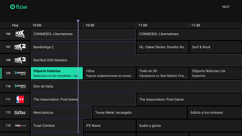242x136 pixels.
Task: Click channel number 111
Action: pyautogui.click(x=8, y=99)
